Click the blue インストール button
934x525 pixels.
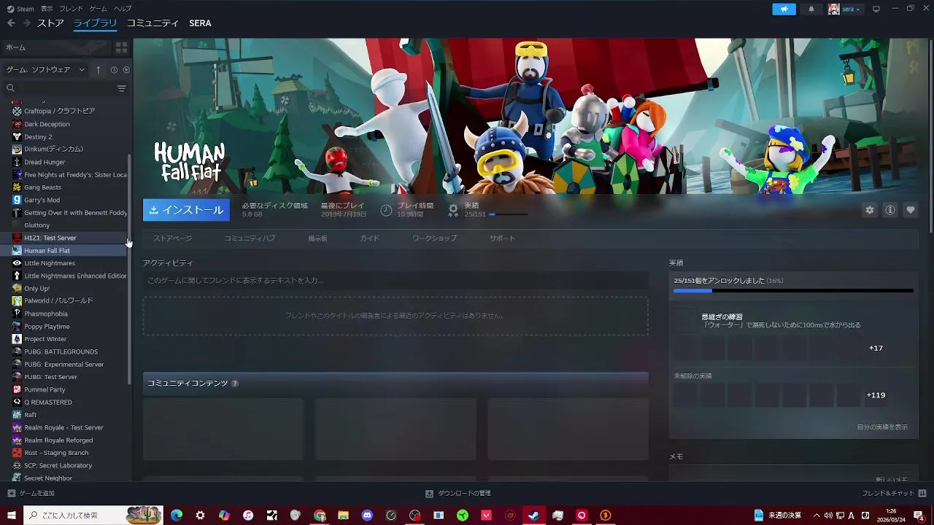[x=186, y=210]
